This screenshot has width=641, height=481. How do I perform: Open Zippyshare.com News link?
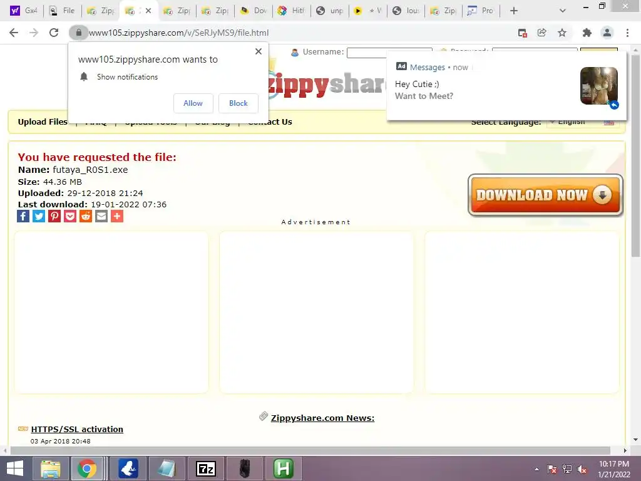point(322,418)
